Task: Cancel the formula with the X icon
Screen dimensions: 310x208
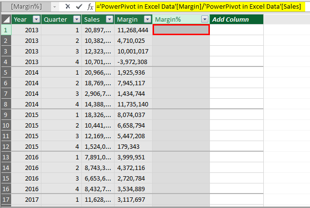Action: (x=67, y=7)
